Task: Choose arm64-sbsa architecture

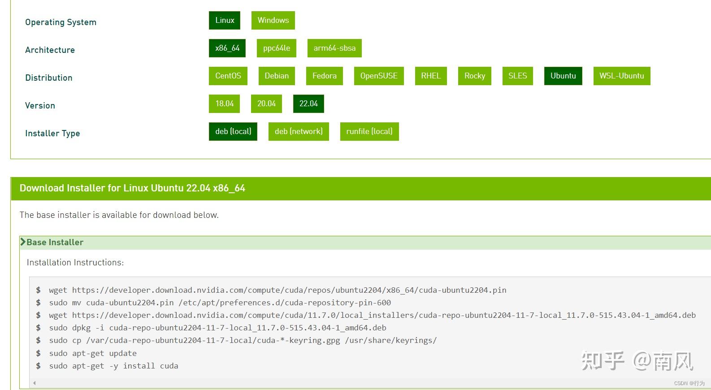Action: pyautogui.click(x=334, y=48)
